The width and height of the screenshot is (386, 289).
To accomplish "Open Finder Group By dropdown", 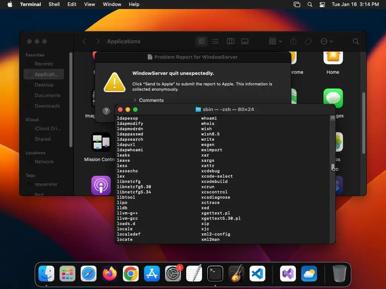I will click(275, 41).
